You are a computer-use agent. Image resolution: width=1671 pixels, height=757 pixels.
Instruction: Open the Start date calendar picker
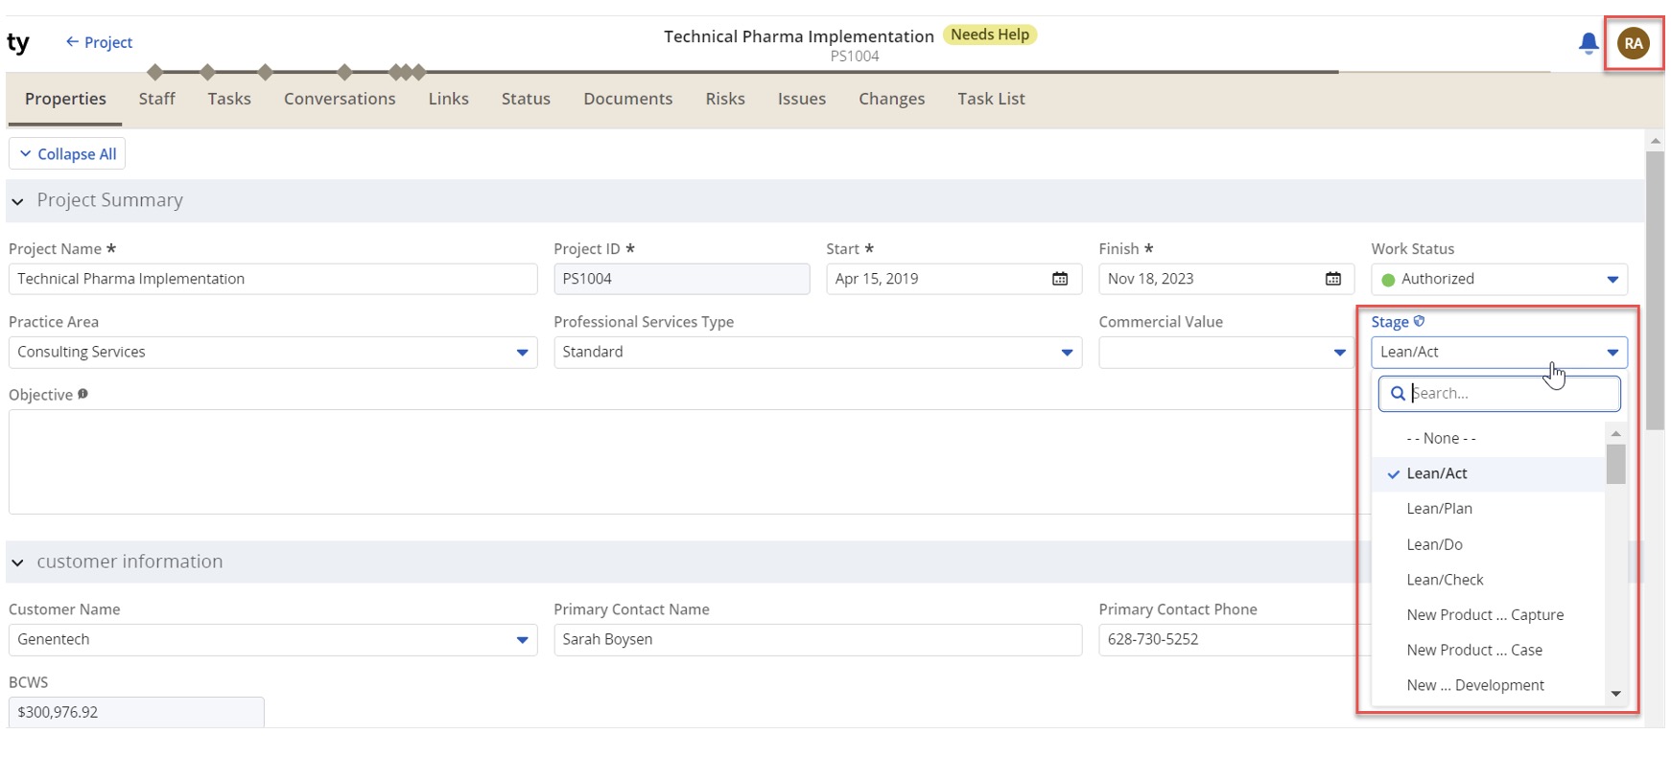coord(1060,279)
